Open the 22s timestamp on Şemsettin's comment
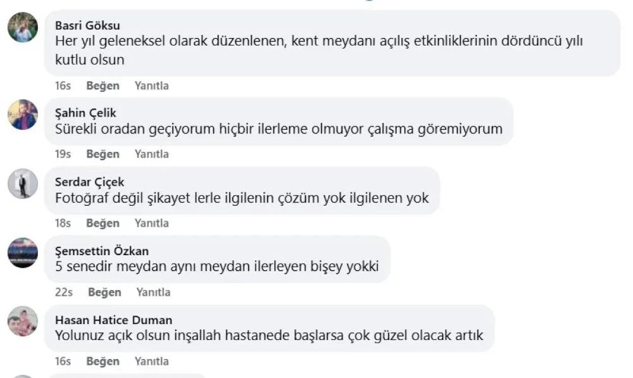The image size is (633, 378). [64, 292]
